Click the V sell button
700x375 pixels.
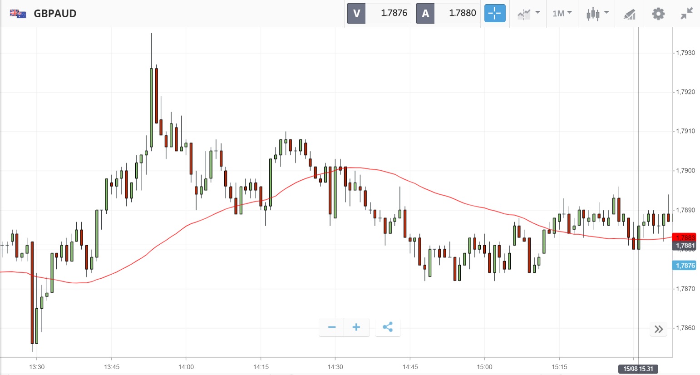[x=356, y=13]
